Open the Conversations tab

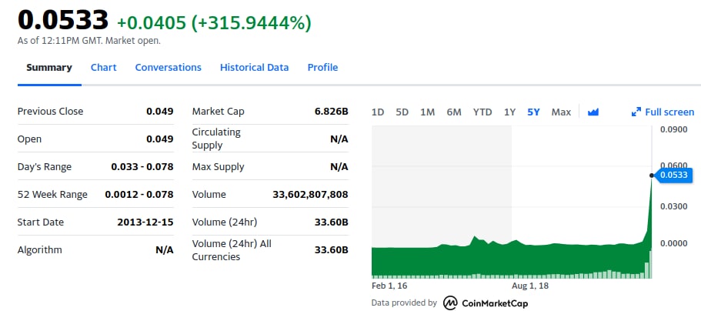tap(168, 68)
